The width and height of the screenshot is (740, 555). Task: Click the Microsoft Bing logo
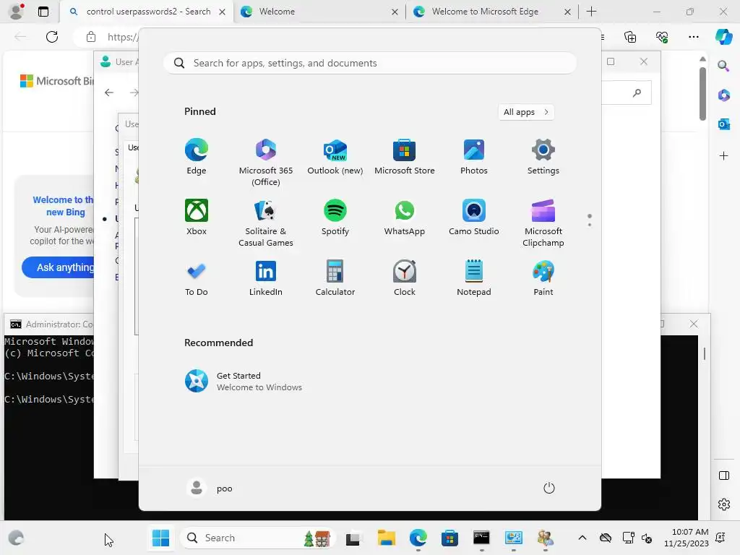click(x=56, y=81)
